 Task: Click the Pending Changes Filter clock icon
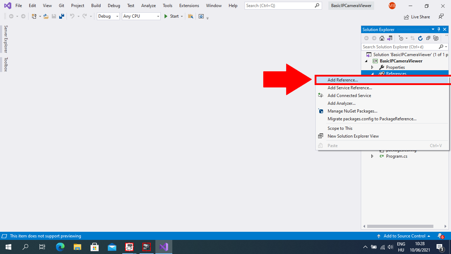pos(401,38)
